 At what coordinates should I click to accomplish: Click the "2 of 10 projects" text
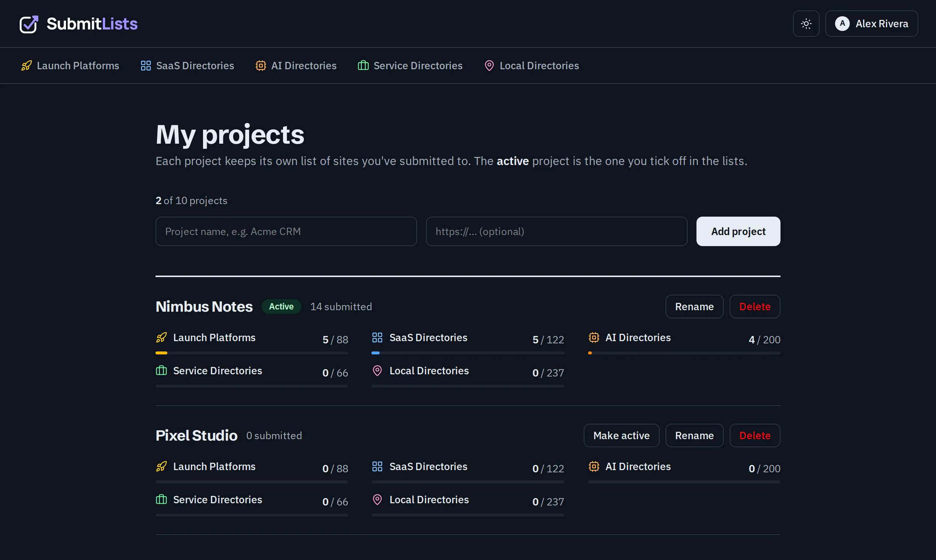click(191, 200)
